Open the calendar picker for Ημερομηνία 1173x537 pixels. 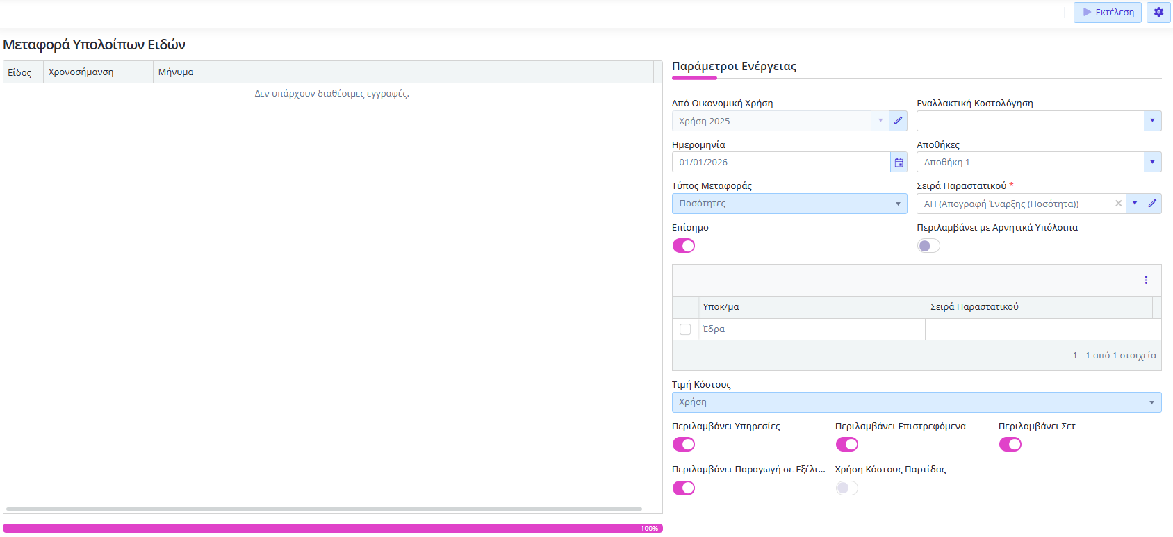click(899, 163)
